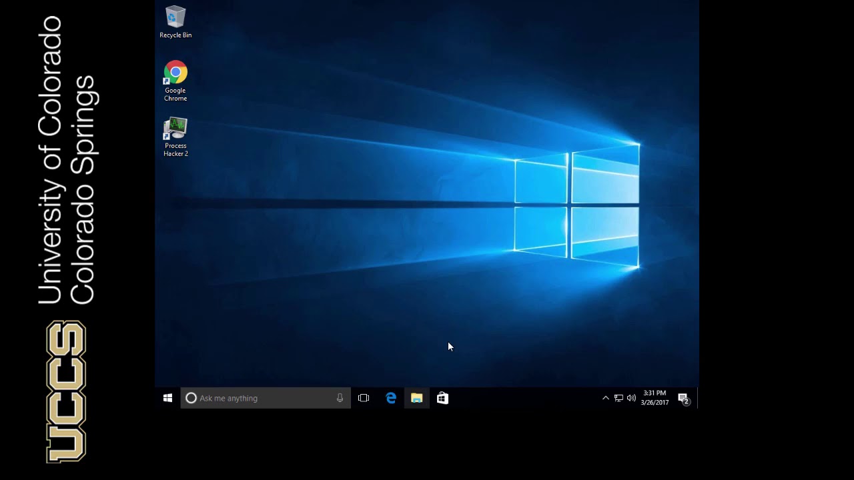The height and width of the screenshot is (480, 854).
Task: Focus the 'Ask me anything' search box
Action: [266, 398]
